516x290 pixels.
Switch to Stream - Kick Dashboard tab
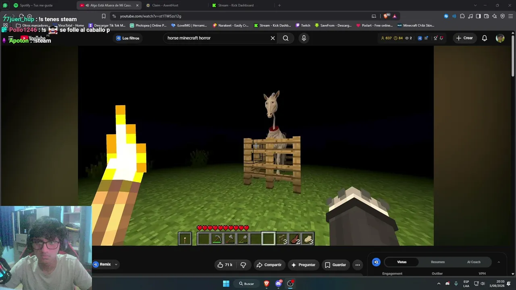(x=241, y=5)
